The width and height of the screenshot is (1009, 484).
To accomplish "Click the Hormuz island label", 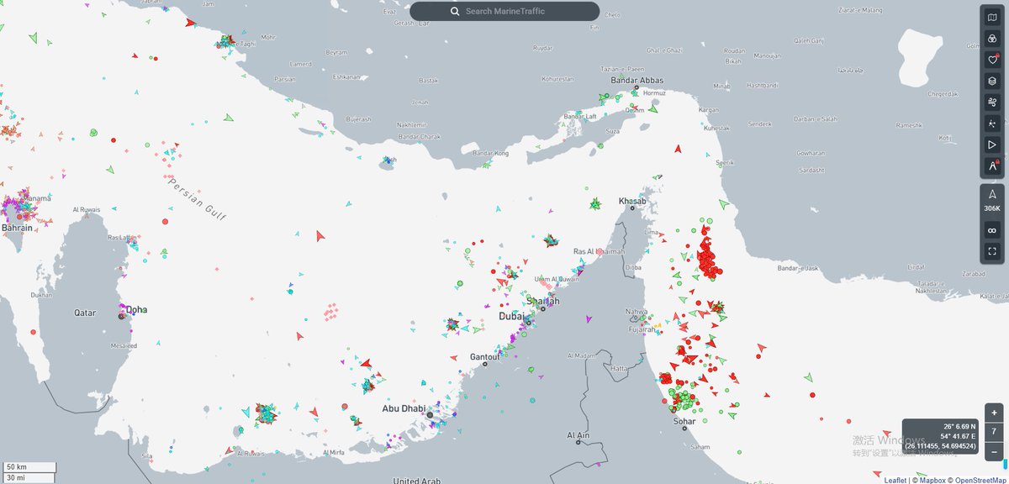I will [653, 92].
